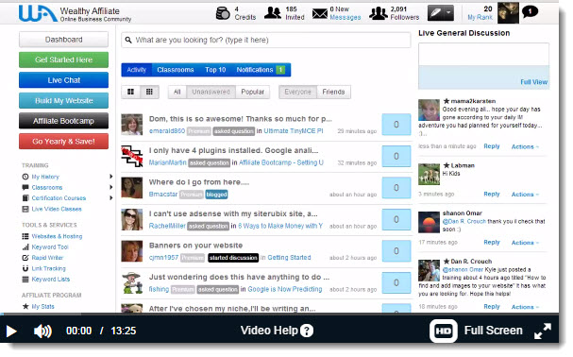The height and width of the screenshot is (357, 573).
Task: Click the Get Started Here button
Action: pos(63,59)
